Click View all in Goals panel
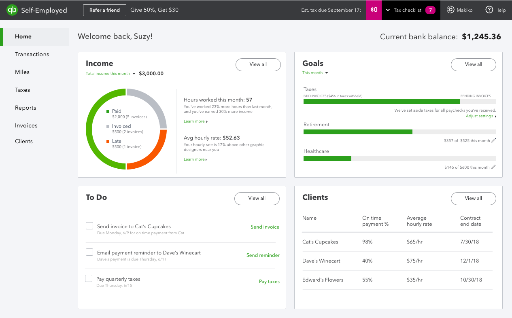Screen dimensions: 512x318 click(474, 64)
